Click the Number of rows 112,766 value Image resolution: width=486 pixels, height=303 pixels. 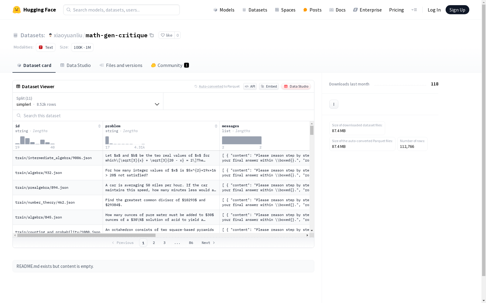pos(407,147)
